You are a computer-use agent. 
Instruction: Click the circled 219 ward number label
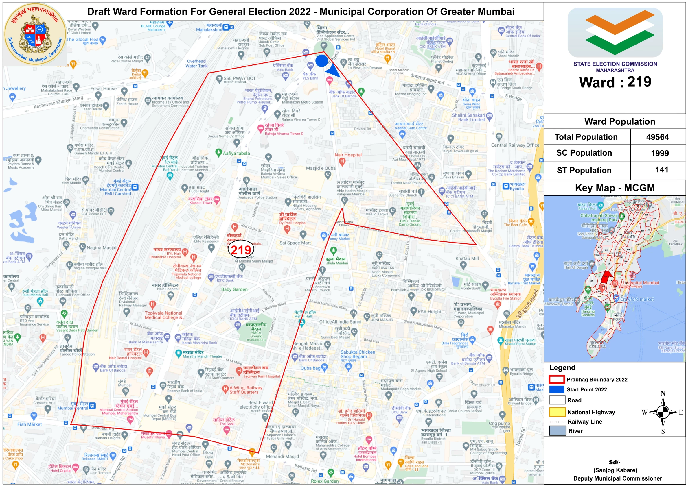(x=241, y=250)
